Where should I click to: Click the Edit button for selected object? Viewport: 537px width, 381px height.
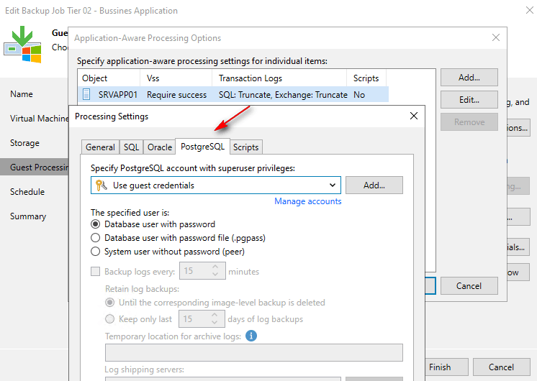(x=469, y=100)
